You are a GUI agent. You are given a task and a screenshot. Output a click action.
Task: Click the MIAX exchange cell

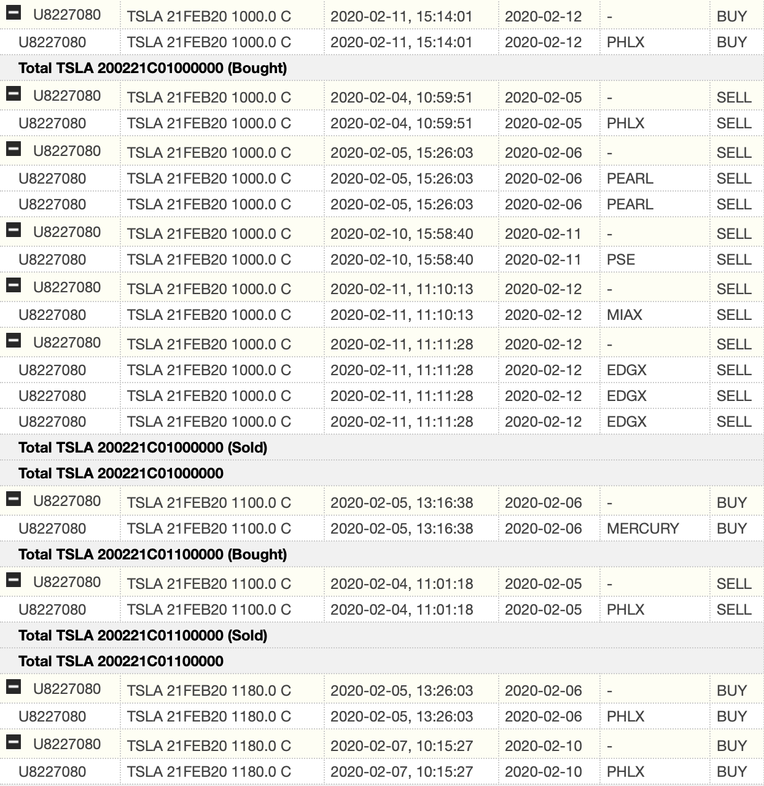[624, 315]
